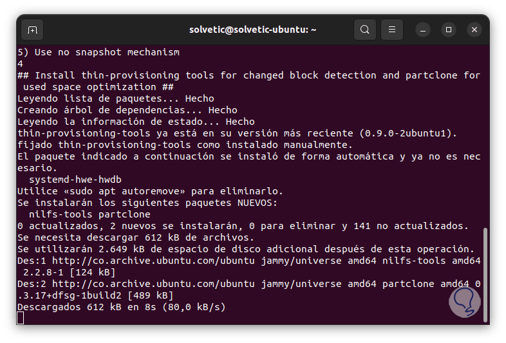Open a new terminal tab
Screen dimensions: 506x343
pyautogui.click(x=32, y=30)
